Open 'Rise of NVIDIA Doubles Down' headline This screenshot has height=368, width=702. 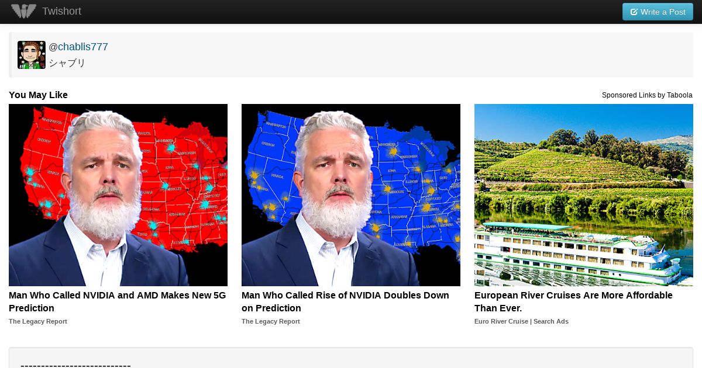345,302
